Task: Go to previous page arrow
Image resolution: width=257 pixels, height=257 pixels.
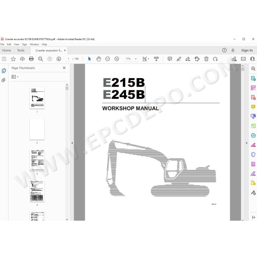Action: point(50,59)
